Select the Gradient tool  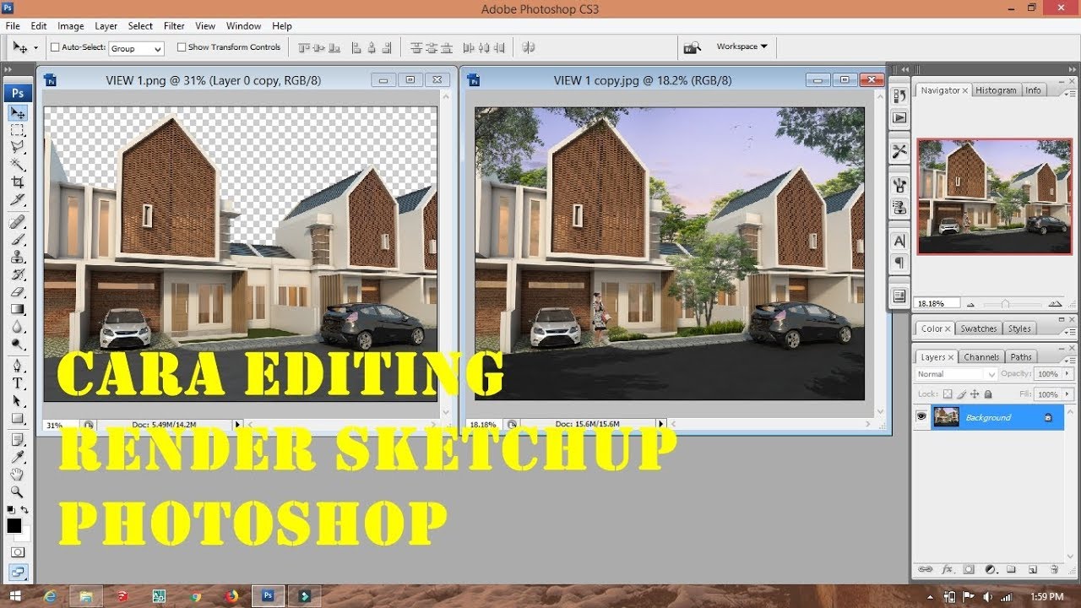coord(18,309)
